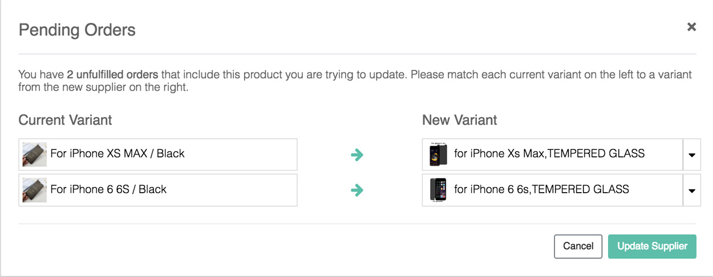
Task: Click the green arrow in the iPhone 6 6S row
Action: [x=357, y=190]
